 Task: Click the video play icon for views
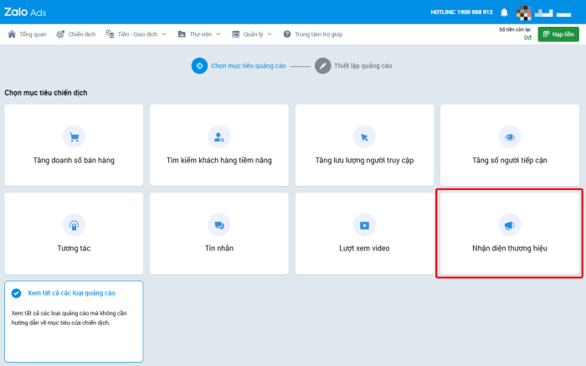pos(364,224)
